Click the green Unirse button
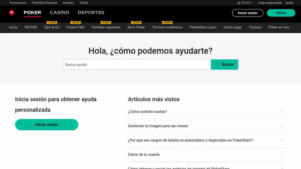 (281, 13)
